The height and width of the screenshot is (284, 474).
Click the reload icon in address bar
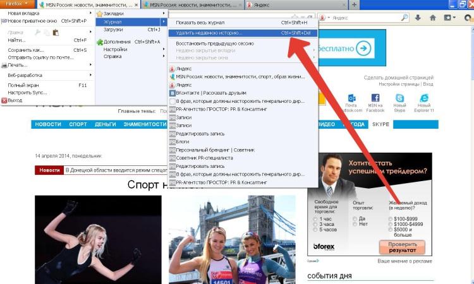[x=310, y=17]
